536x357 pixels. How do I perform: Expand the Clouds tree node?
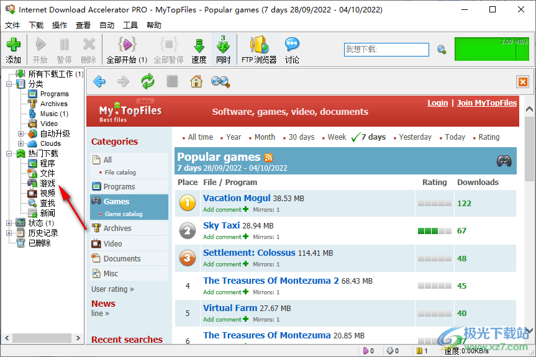pos(21,144)
